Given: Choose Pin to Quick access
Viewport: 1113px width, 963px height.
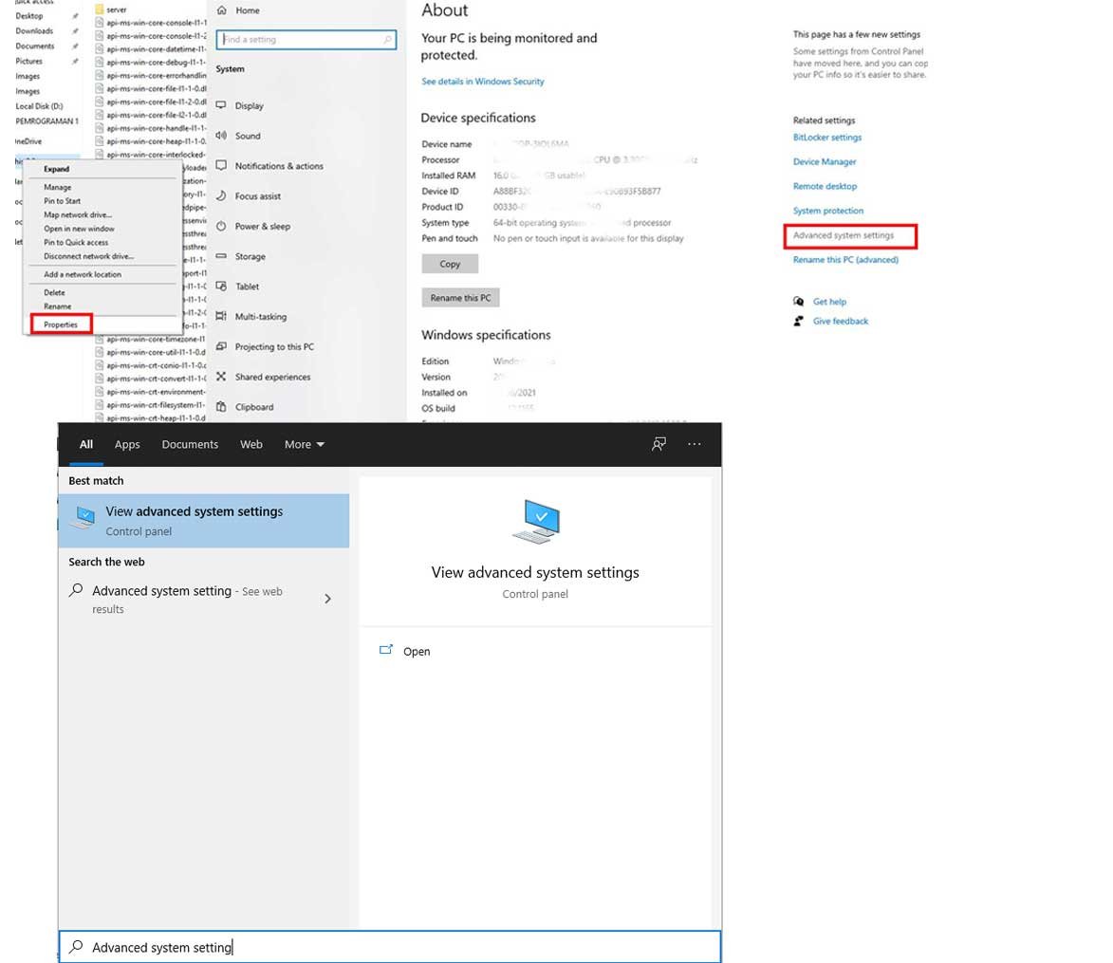Looking at the screenshot, I should pos(76,242).
